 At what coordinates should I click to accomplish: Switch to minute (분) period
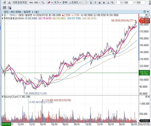[104, 3]
